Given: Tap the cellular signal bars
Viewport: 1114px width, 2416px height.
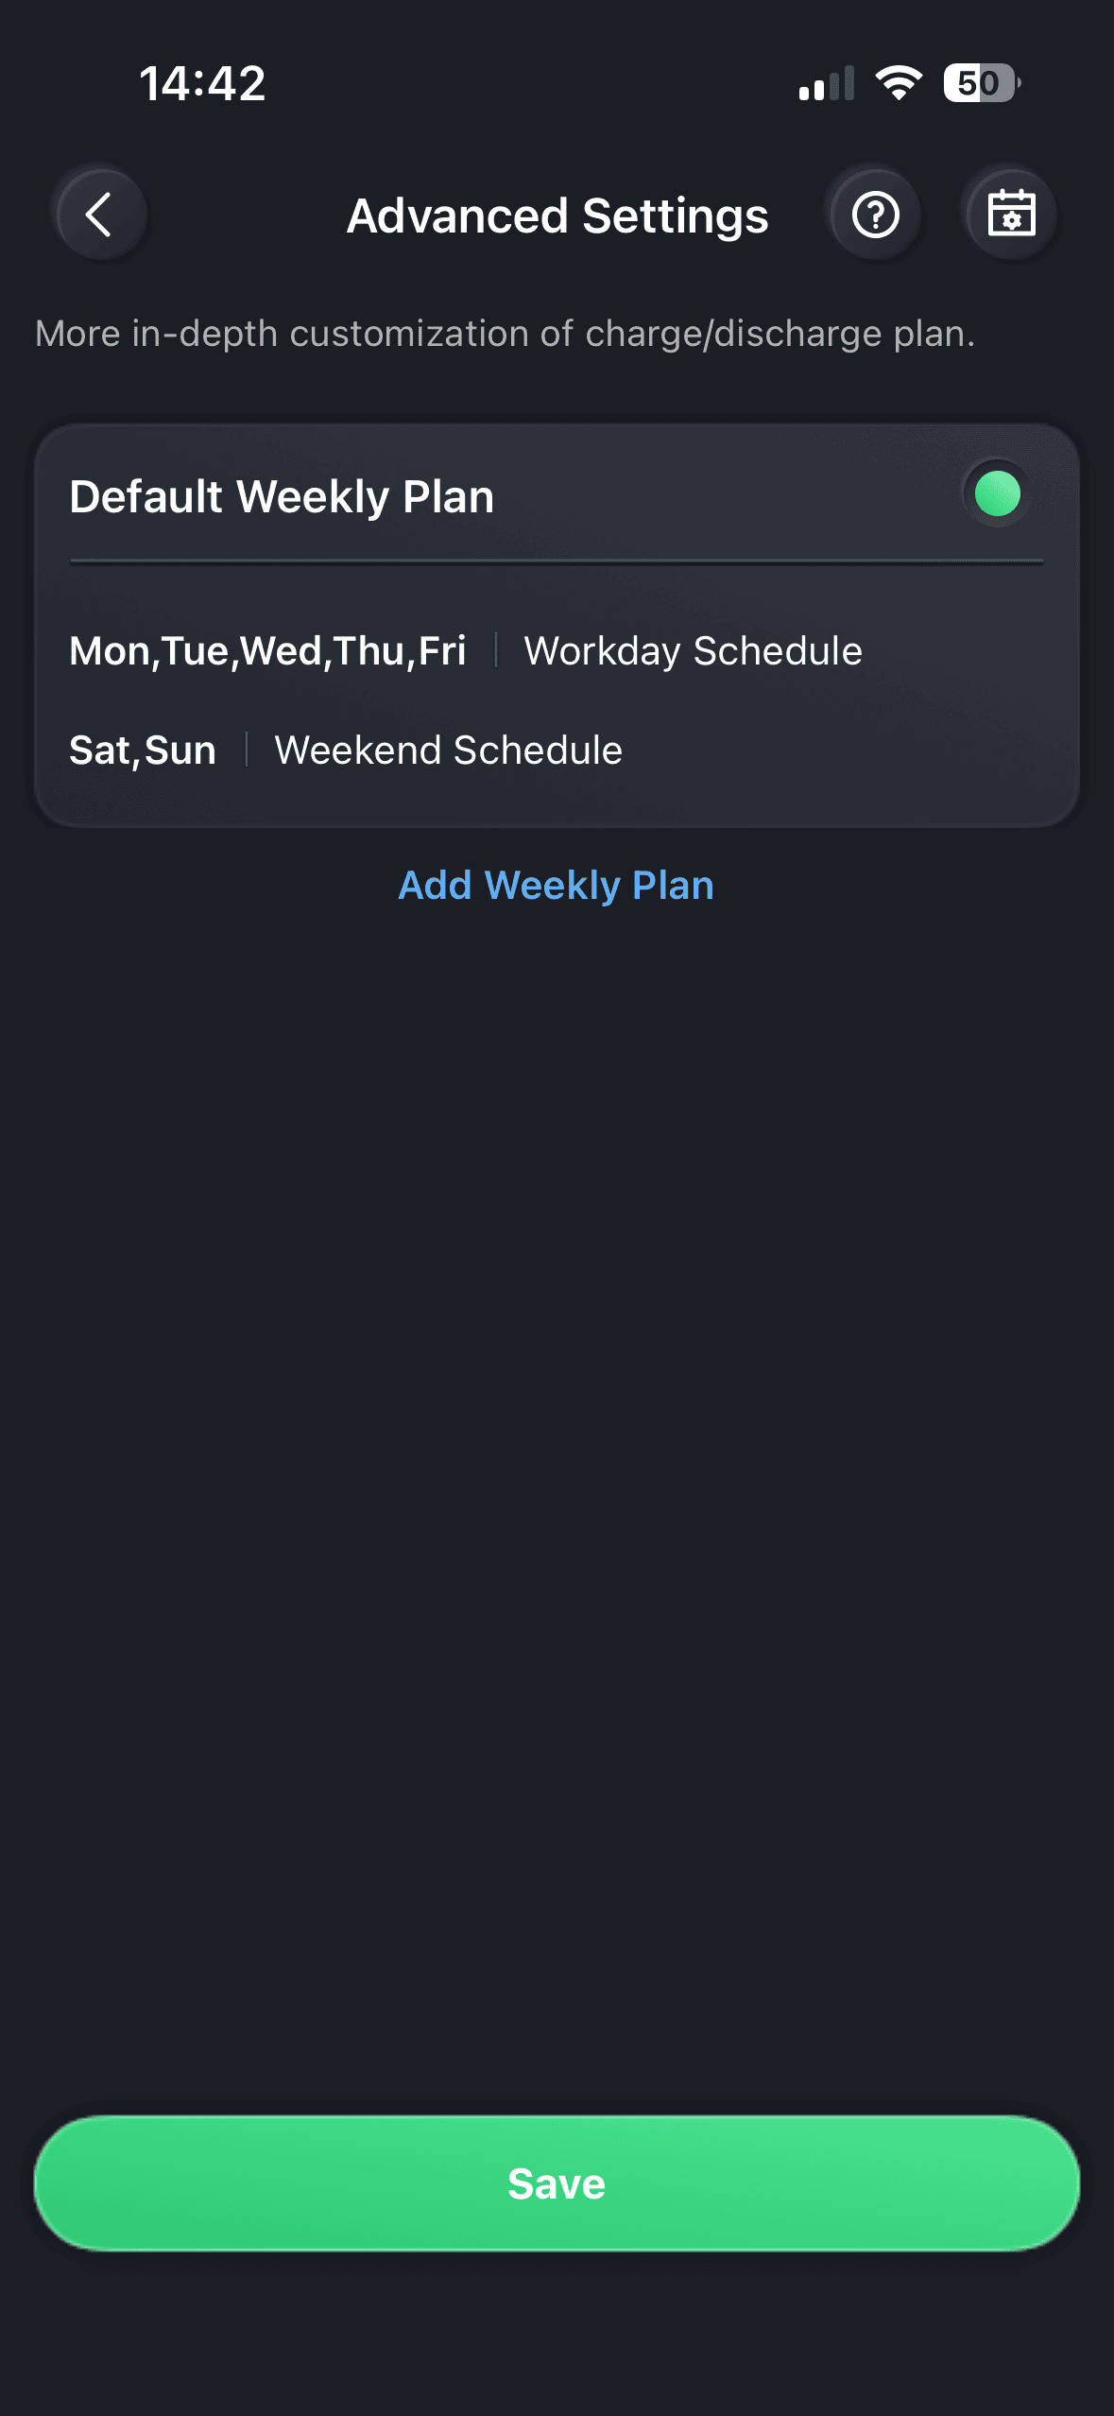Looking at the screenshot, I should click(826, 84).
